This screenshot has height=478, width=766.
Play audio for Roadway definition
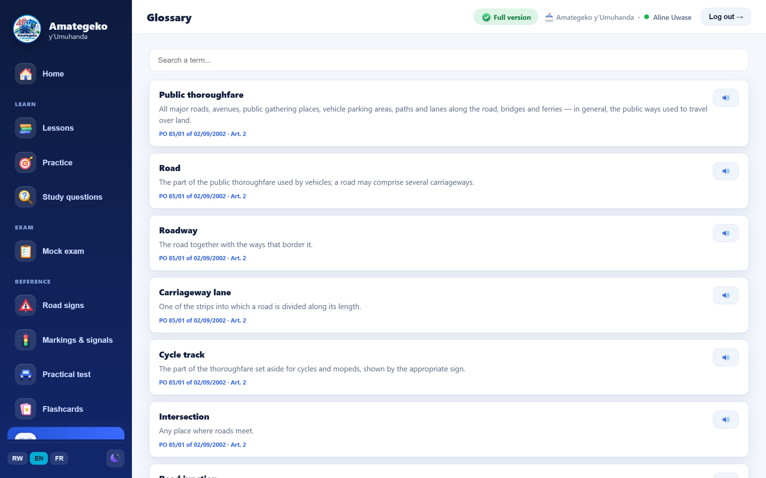click(726, 233)
